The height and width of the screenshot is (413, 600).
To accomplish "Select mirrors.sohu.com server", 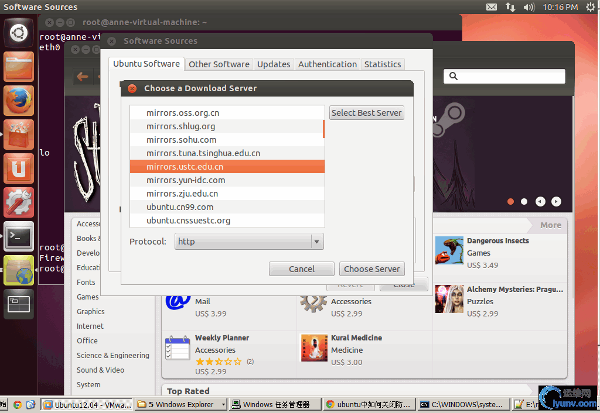I will (227, 140).
